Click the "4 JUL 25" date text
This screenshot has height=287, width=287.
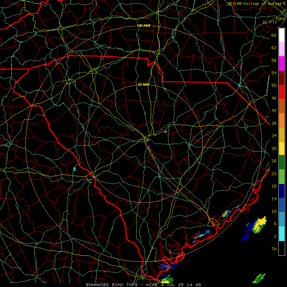pyautogui.click(x=173, y=285)
